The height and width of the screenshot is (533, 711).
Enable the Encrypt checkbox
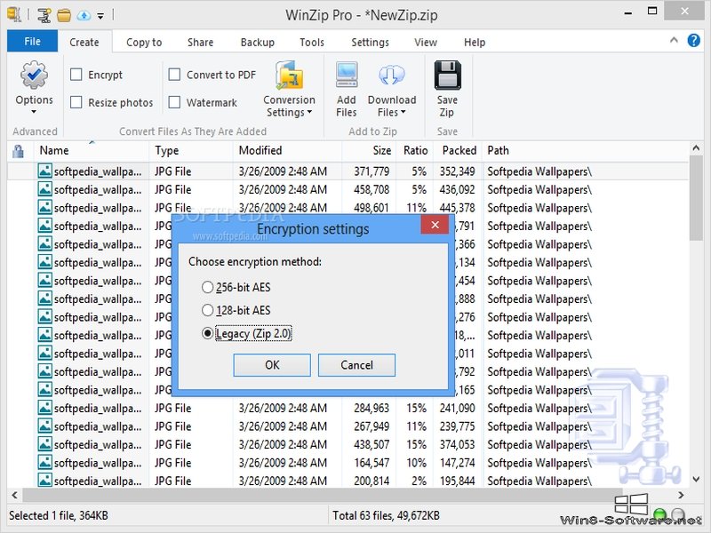click(x=76, y=75)
